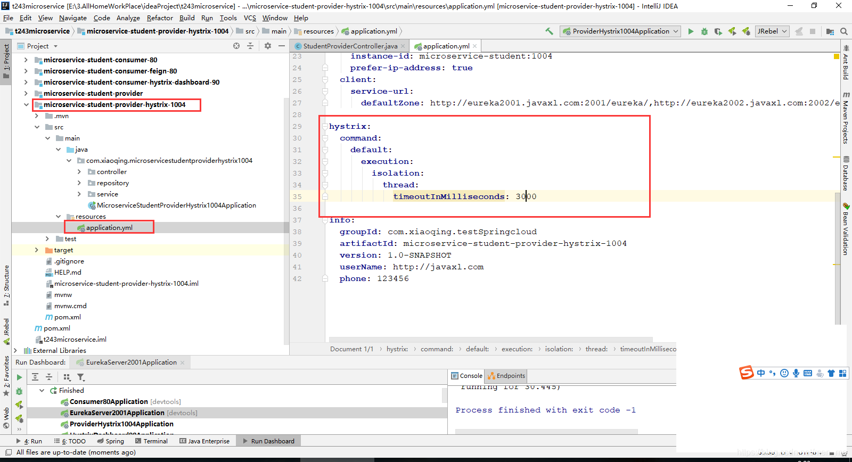Collapse the Finished group in Run Dashboard
852x462 pixels.
pyautogui.click(x=42, y=391)
